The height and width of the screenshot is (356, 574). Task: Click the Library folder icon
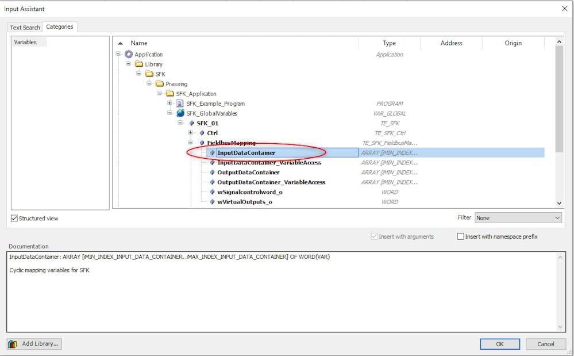[138, 64]
